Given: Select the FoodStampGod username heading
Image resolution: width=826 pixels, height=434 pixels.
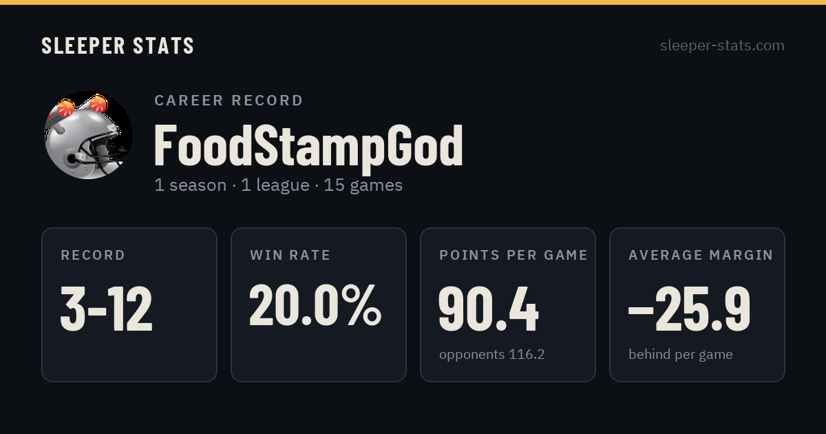Looking at the screenshot, I should coord(308,145).
